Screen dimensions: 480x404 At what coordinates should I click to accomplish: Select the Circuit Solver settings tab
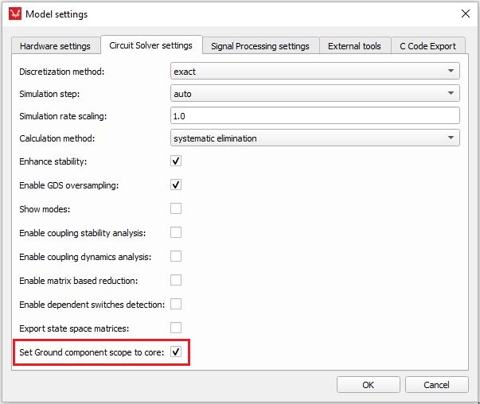click(x=151, y=45)
